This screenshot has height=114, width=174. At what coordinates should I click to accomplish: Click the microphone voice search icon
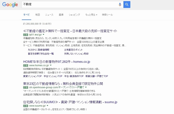point(120,4)
